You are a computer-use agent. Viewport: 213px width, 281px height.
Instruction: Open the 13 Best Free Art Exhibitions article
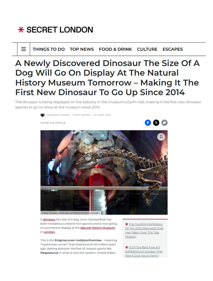coord(144,251)
